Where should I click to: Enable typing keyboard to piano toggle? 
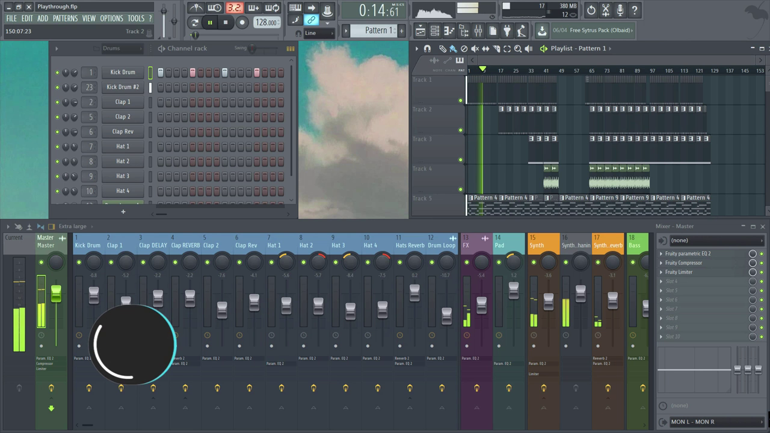click(x=295, y=8)
